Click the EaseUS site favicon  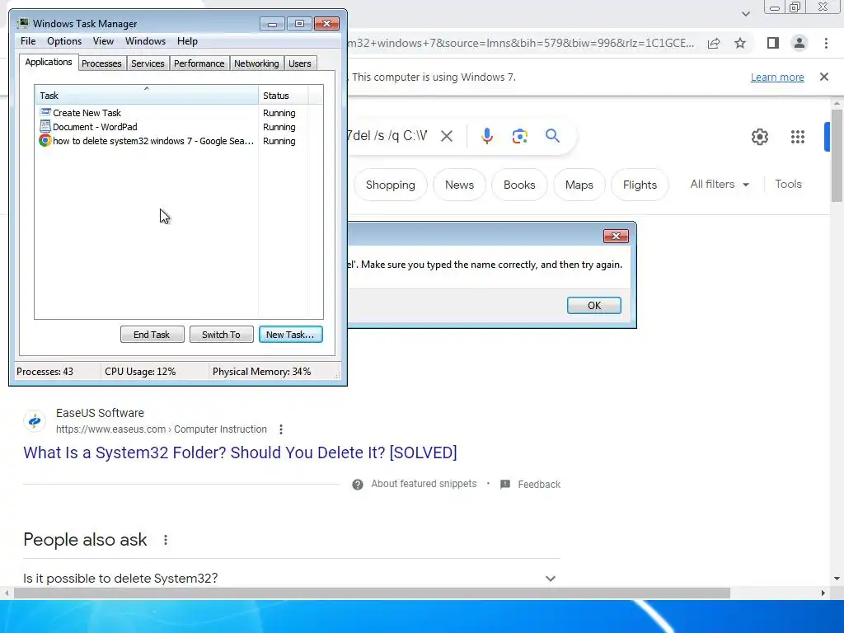click(x=35, y=421)
